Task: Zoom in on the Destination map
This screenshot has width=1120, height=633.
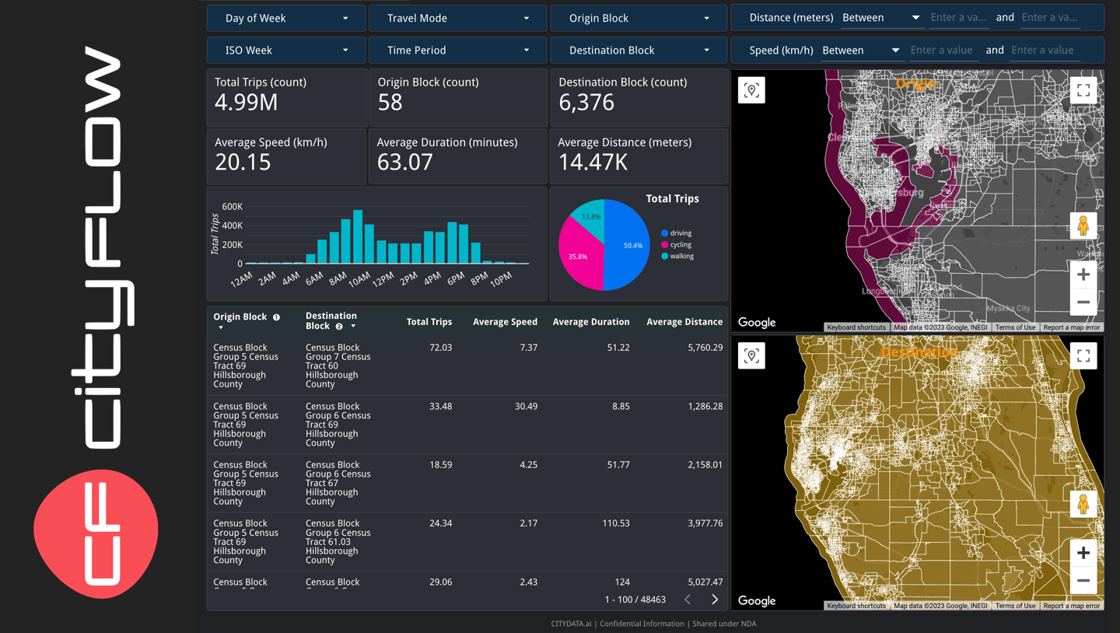Action: (x=1083, y=553)
